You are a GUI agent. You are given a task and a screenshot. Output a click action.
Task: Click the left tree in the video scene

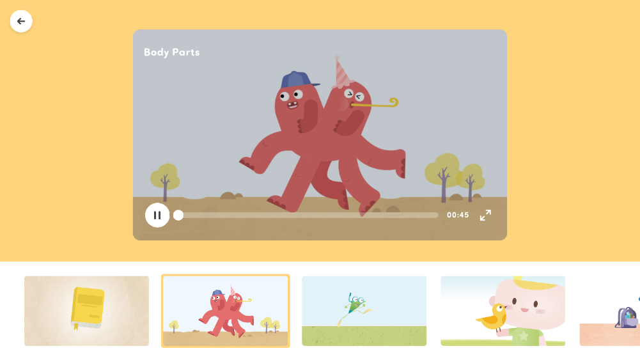point(165,179)
